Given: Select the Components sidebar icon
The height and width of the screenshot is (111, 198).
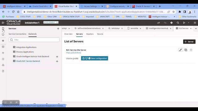Looking at the screenshot, I should [x=3, y=59].
